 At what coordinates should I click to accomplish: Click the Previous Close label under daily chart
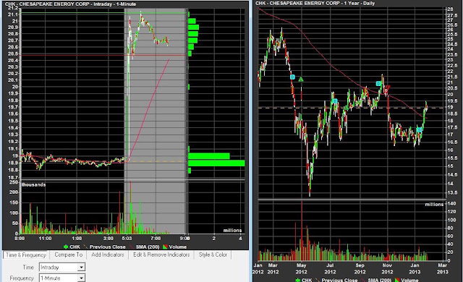coord(339,280)
